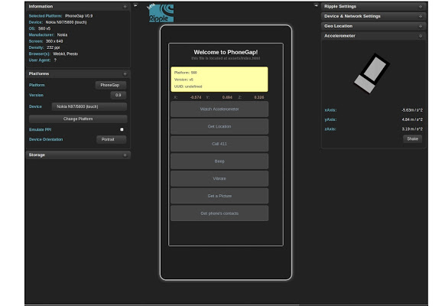Viewport: 445px width, 306px height.
Task: Tap the Beep button
Action: tap(219, 161)
